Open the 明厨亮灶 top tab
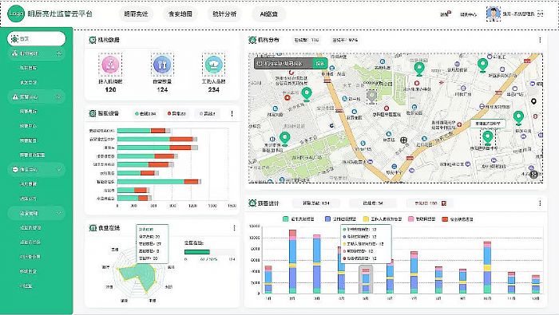 [x=136, y=14]
